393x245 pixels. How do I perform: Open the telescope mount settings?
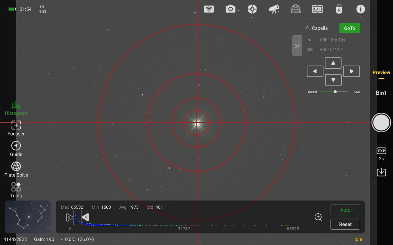coord(274,9)
